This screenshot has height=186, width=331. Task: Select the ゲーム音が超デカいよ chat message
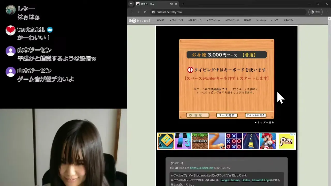click(46, 79)
